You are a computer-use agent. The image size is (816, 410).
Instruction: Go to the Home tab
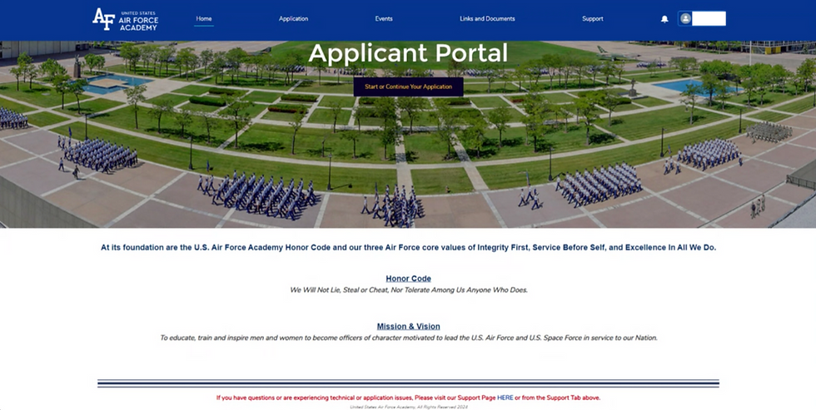pyautogui.click(x=203, y=18)
